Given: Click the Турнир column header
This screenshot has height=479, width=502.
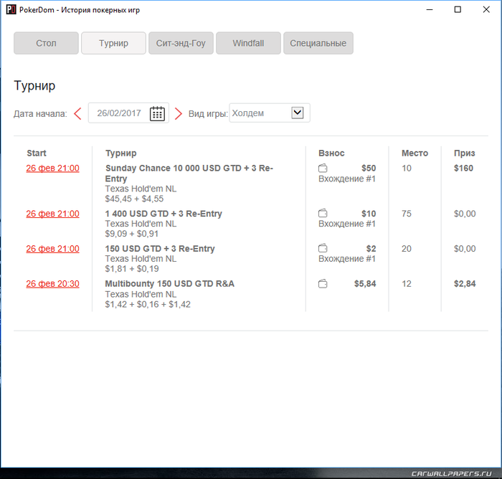Looking at the screenshot, I should click(121, 153).
